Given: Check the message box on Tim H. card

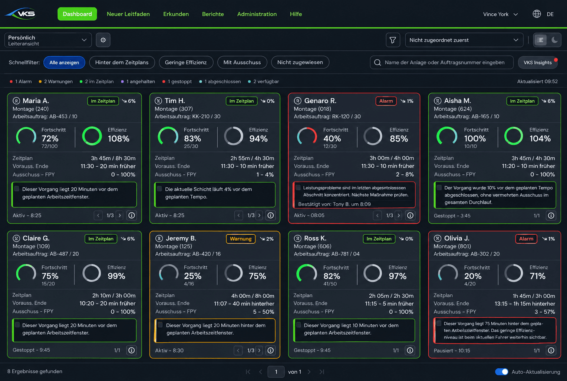Looking at the screenshot, I should 159,189.
